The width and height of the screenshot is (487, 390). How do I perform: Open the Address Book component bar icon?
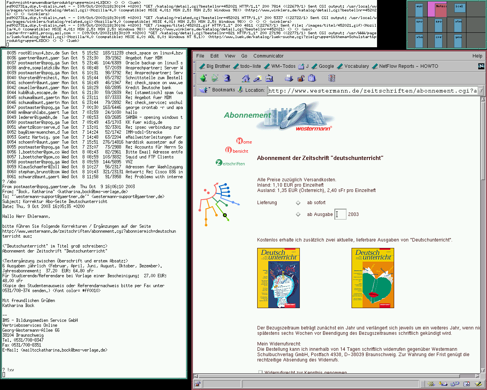(x=466, y=384)
